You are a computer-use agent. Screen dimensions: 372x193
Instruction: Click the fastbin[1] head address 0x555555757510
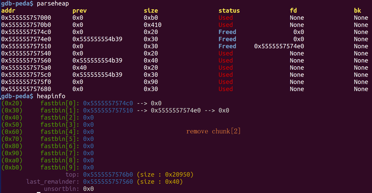108,110
